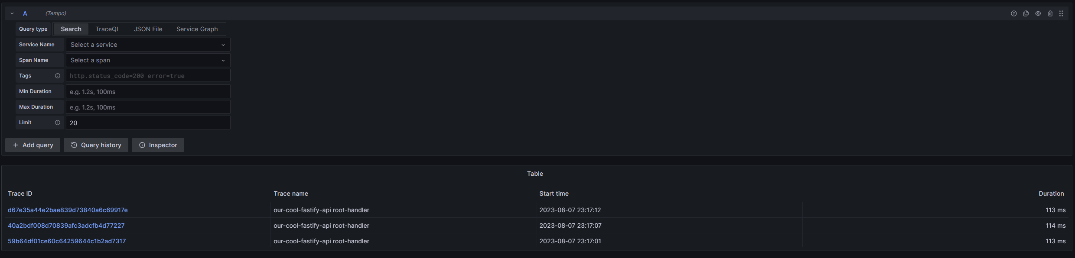Click the query drag handle dots icon
Viewport: 1075px width, 258px height.
coord(1062,13)
